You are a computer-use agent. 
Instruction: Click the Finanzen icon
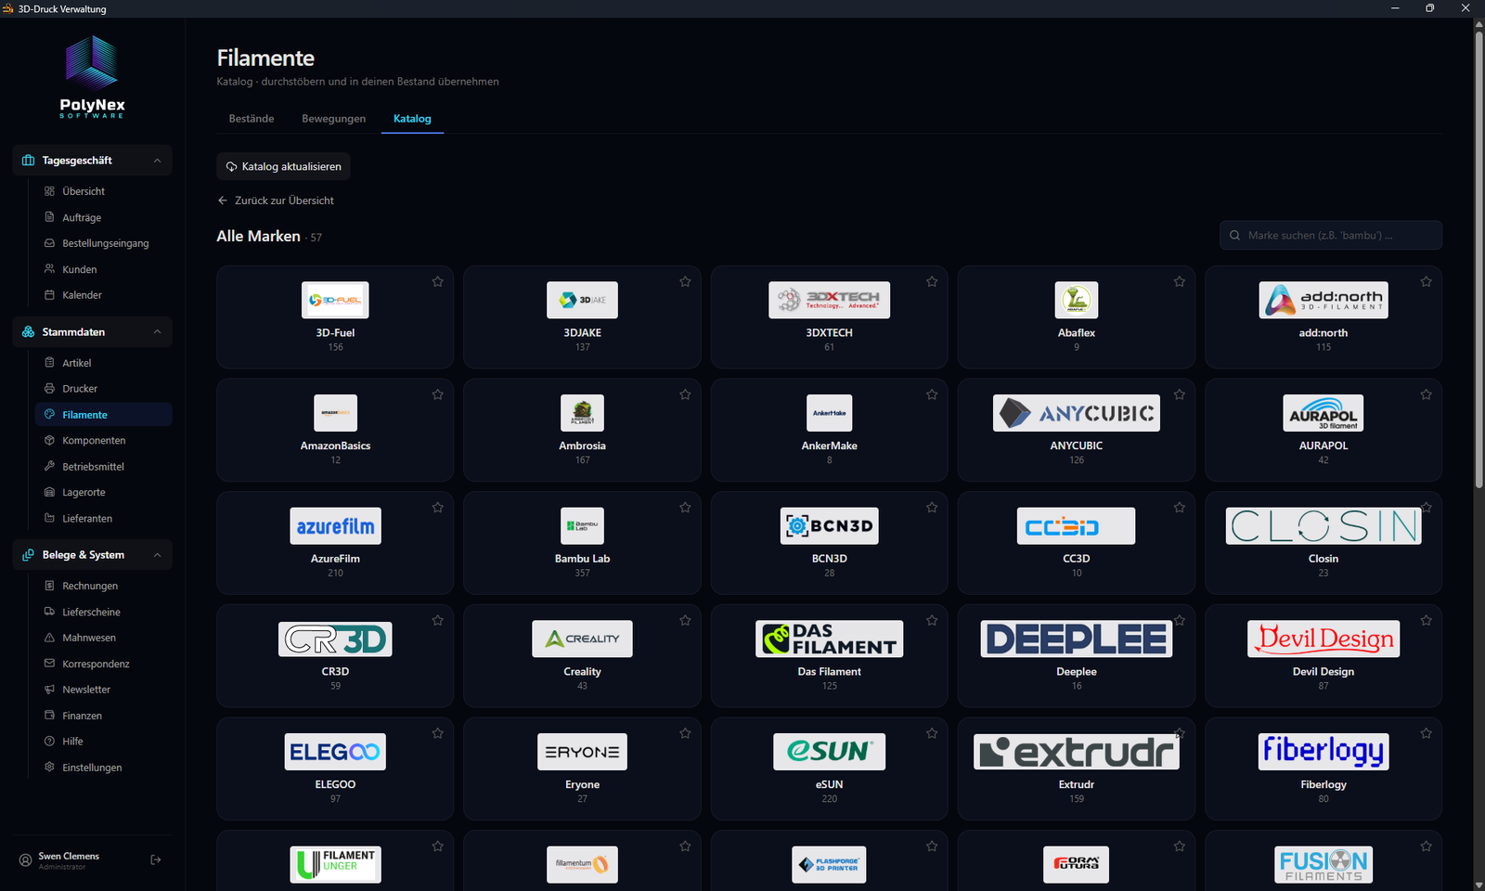click(x=49, y=716)
